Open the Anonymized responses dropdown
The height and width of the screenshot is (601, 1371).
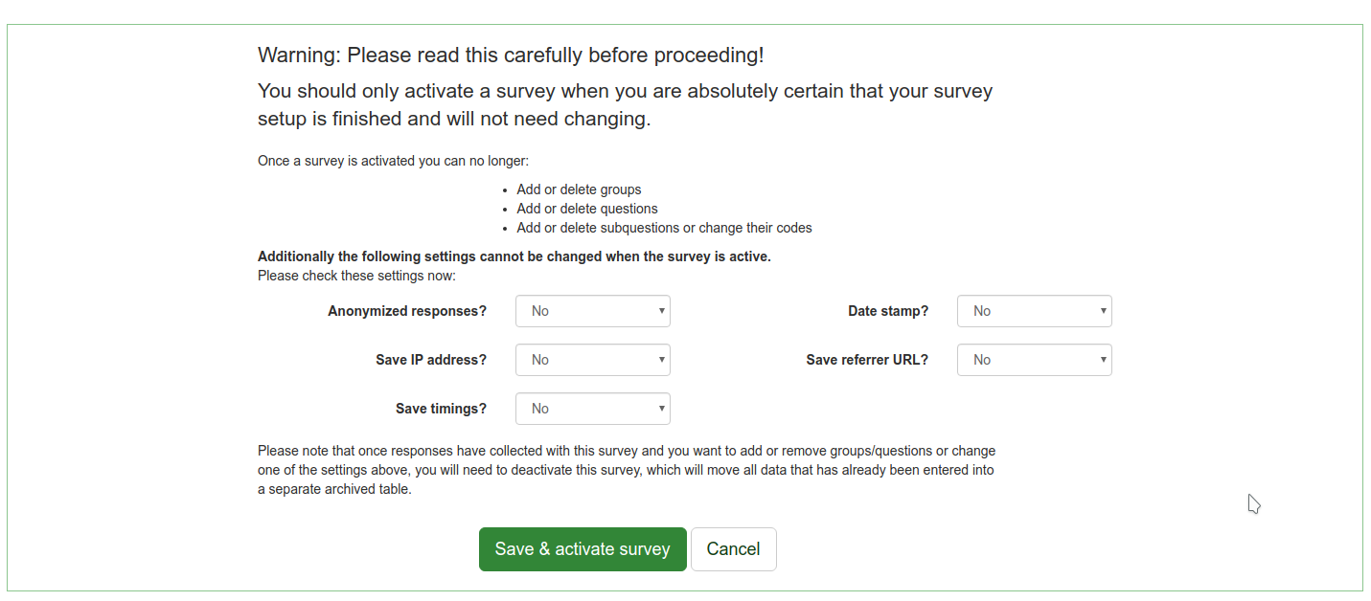point(592,311)
